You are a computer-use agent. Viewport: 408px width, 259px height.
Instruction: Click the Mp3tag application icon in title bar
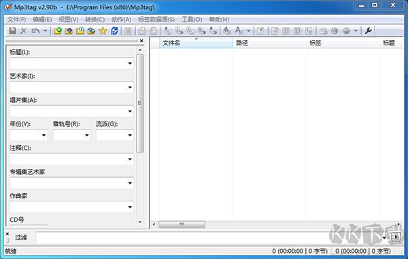click(x=8, y=7)
